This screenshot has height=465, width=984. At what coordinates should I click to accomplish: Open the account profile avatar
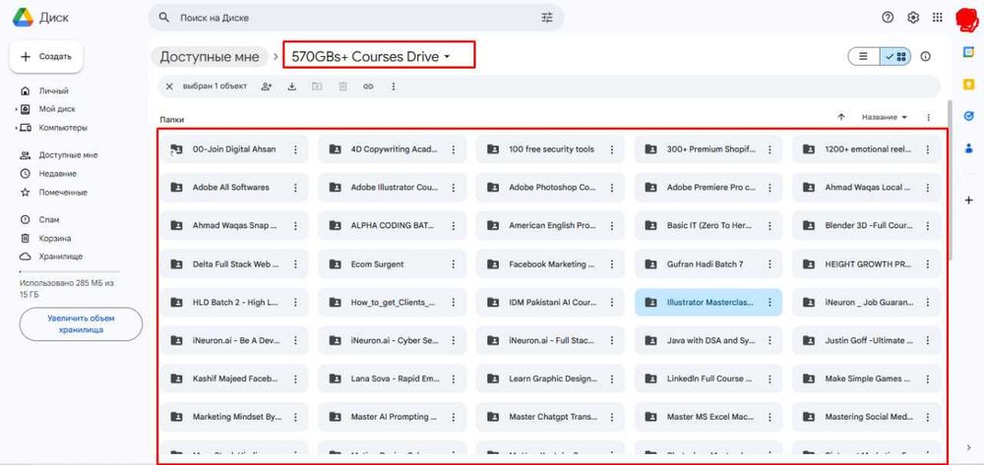(966, 19)
